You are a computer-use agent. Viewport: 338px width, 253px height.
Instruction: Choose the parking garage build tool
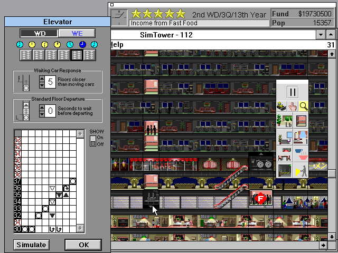click(285, 170)
